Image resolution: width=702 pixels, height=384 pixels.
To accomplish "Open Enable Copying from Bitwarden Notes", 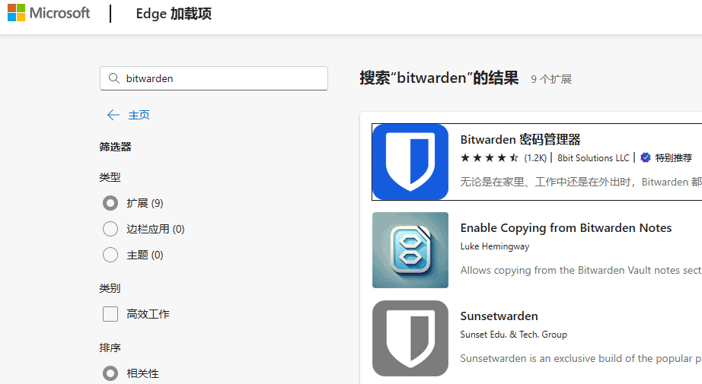I will (566, 228).
